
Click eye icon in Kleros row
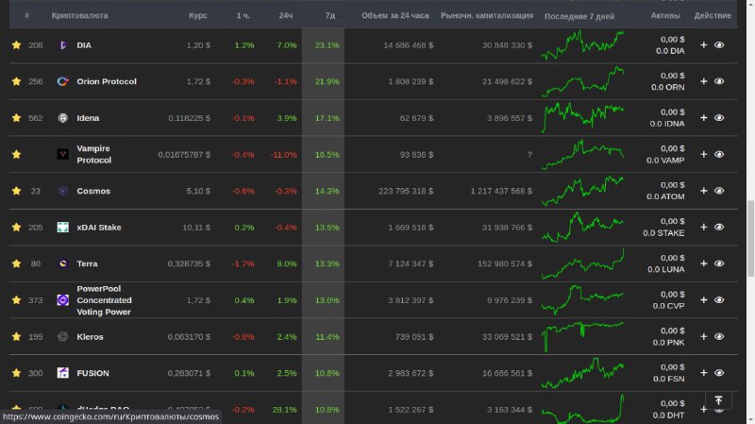(719, 336)
